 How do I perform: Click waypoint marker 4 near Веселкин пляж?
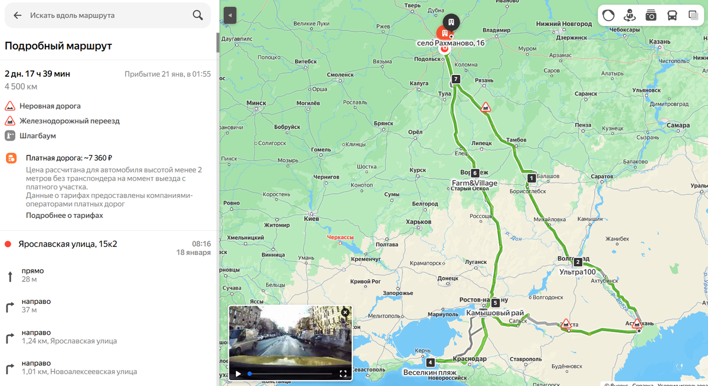(430, 362)
